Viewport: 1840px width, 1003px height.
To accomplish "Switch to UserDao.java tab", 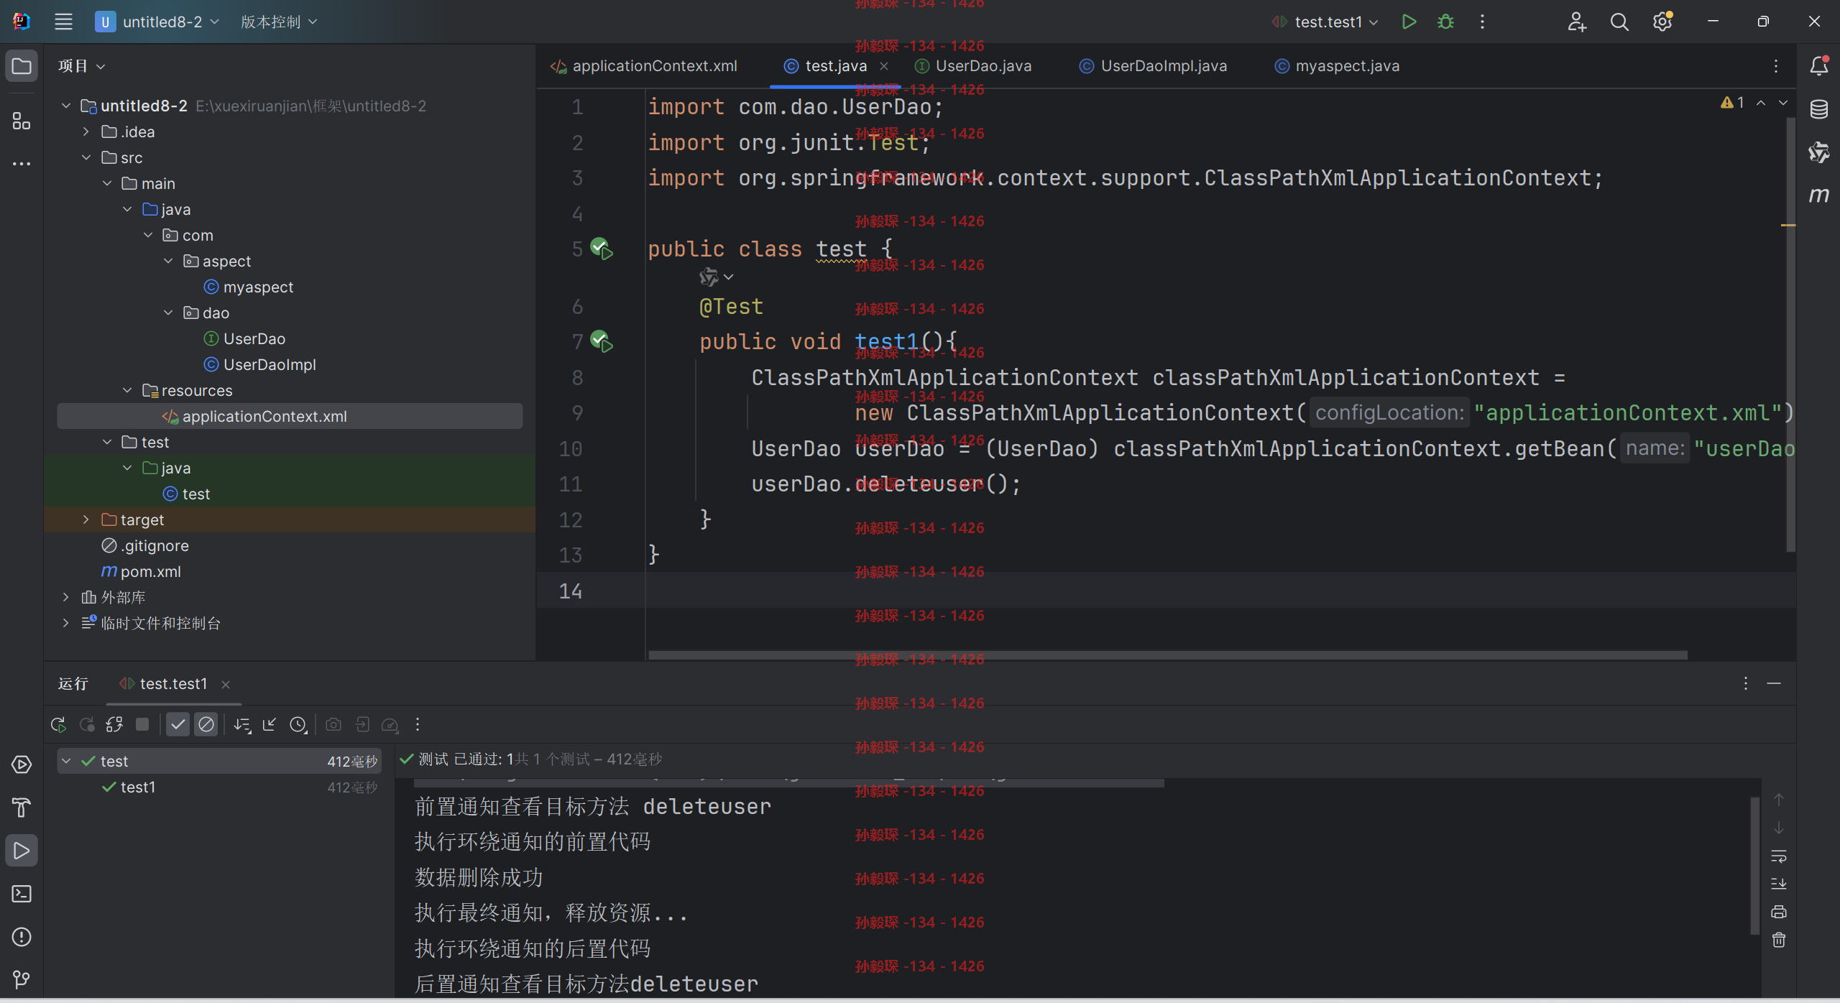I will coord(973,66).
